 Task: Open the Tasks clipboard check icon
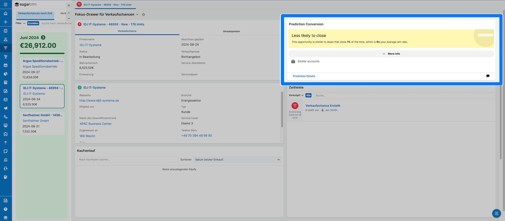(6, 134)
